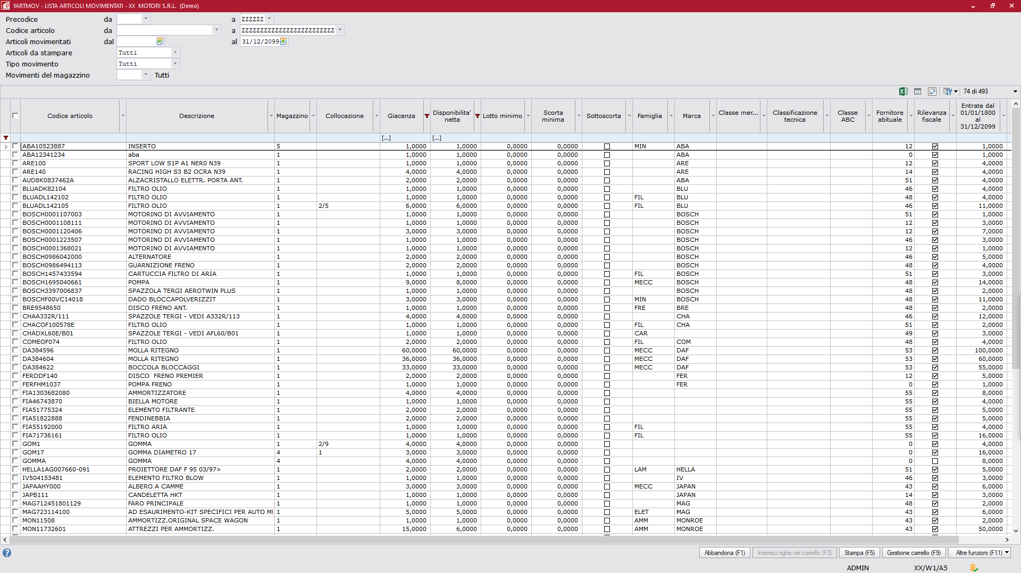Open the Precodice 'a' ZZZZZZ dropdown
The image size is (1021, 573).
point(269,19)
